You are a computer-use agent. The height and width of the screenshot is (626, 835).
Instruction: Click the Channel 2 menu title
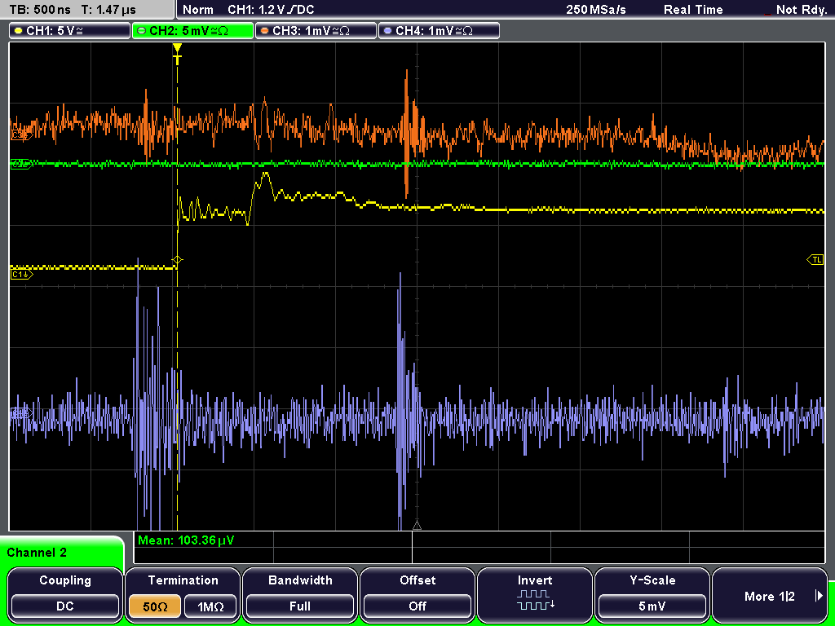(x=37, y=553)
